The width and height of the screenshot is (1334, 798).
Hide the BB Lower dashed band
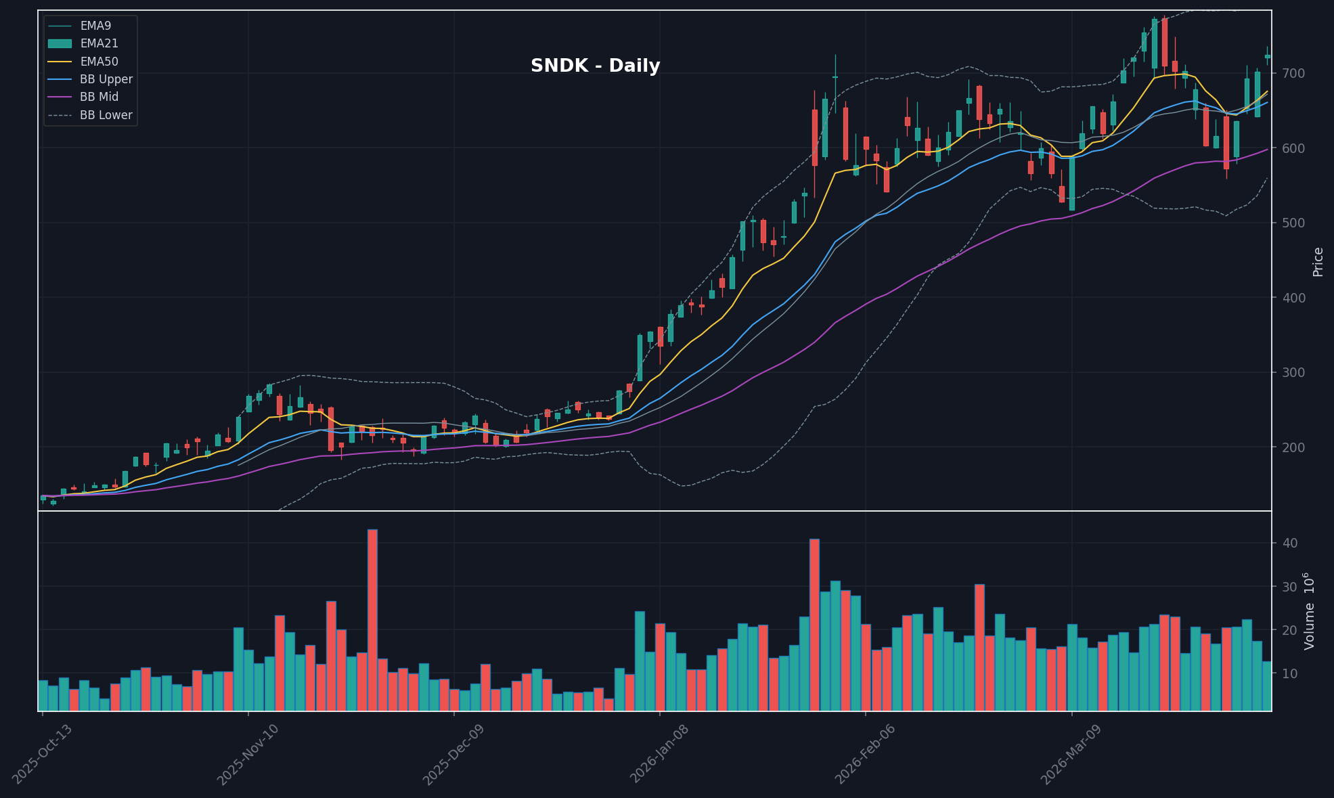(x=105, y=115)
